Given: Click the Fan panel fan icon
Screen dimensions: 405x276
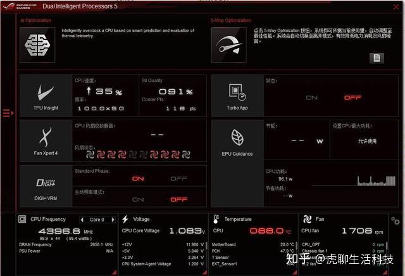Looking at the screenshot, I should 307,219.
